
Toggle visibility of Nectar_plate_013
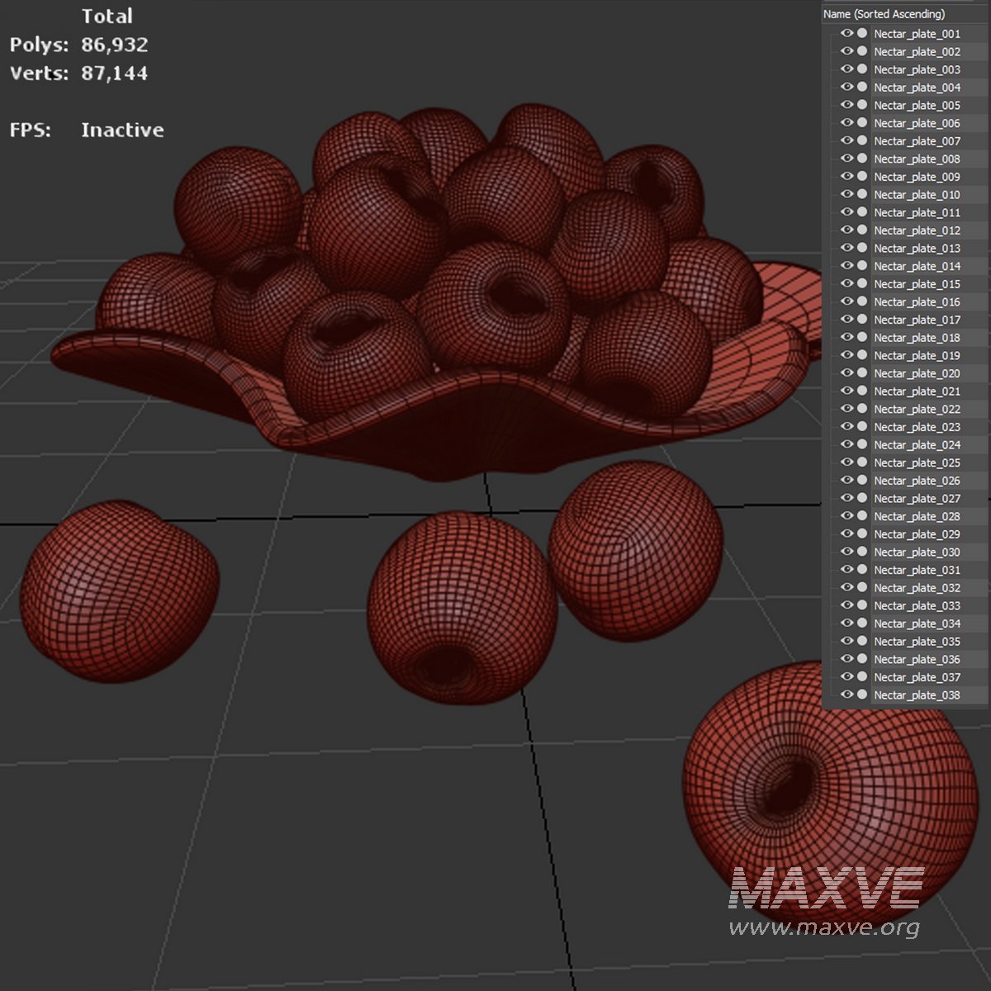pos(846,248)
